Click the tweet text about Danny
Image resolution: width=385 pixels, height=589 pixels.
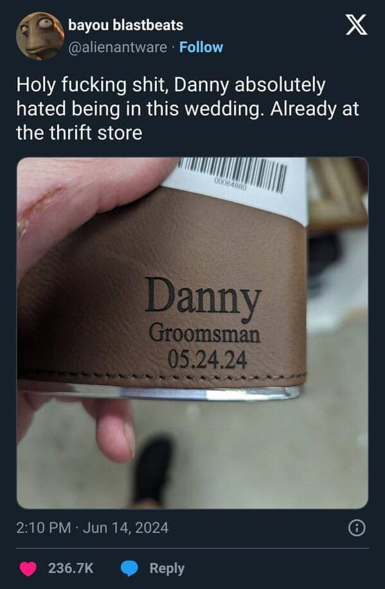tap(188, 109)
